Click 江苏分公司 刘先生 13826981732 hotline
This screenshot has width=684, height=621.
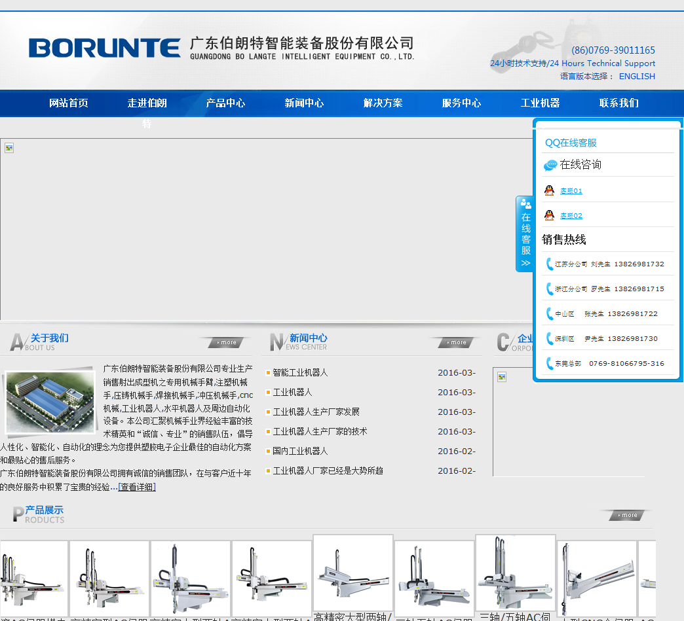pos(609,264)
